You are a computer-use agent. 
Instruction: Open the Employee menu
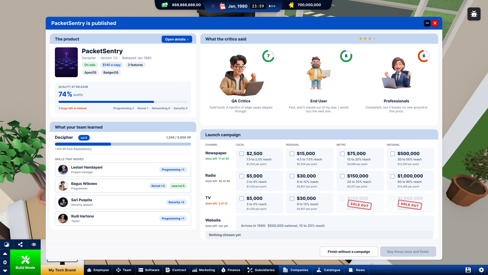pos(98,270)
